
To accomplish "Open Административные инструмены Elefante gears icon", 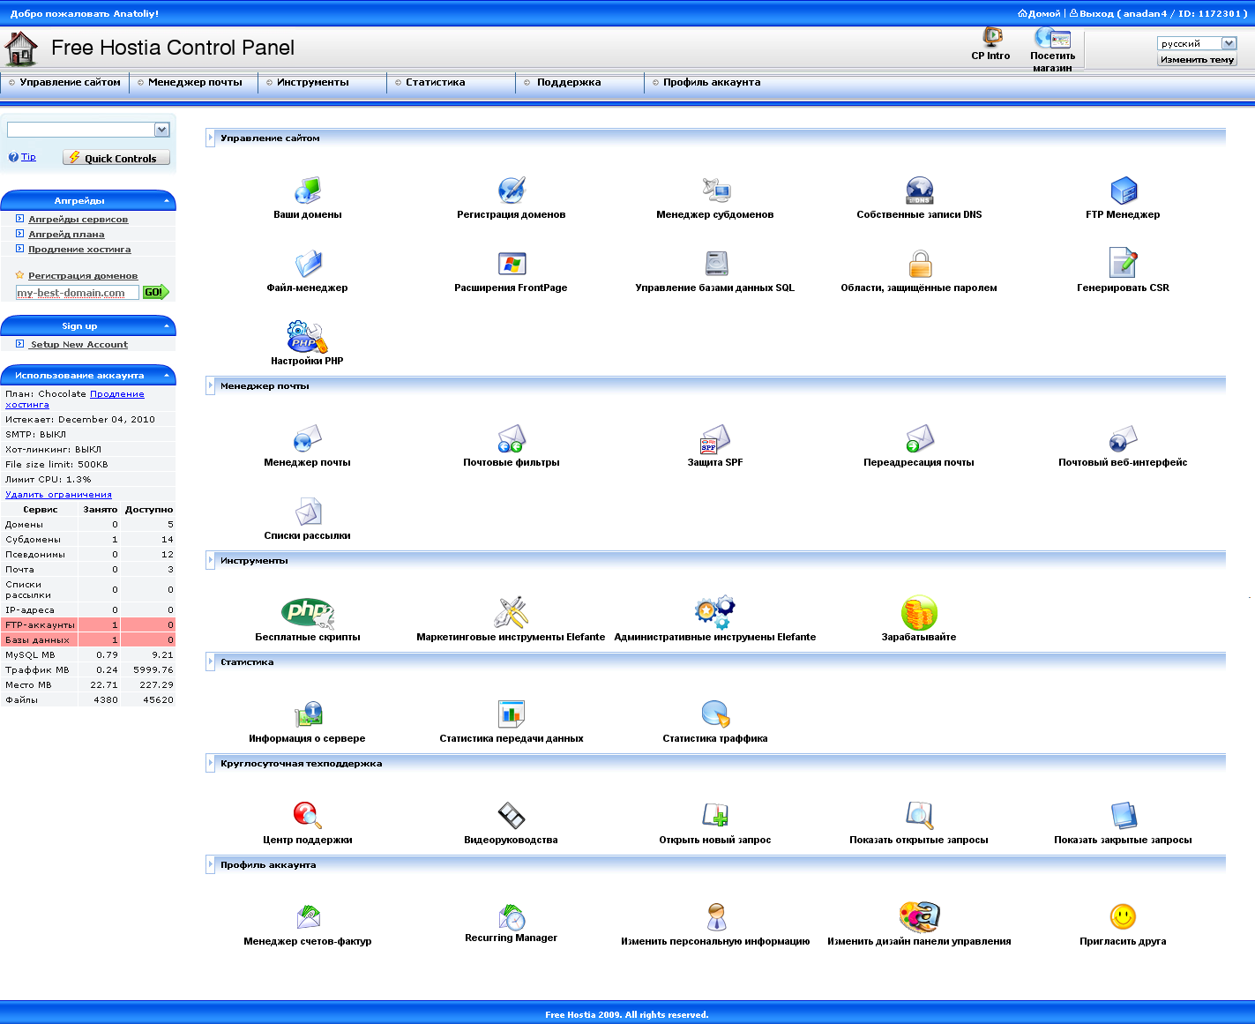I will pos(715,612).
